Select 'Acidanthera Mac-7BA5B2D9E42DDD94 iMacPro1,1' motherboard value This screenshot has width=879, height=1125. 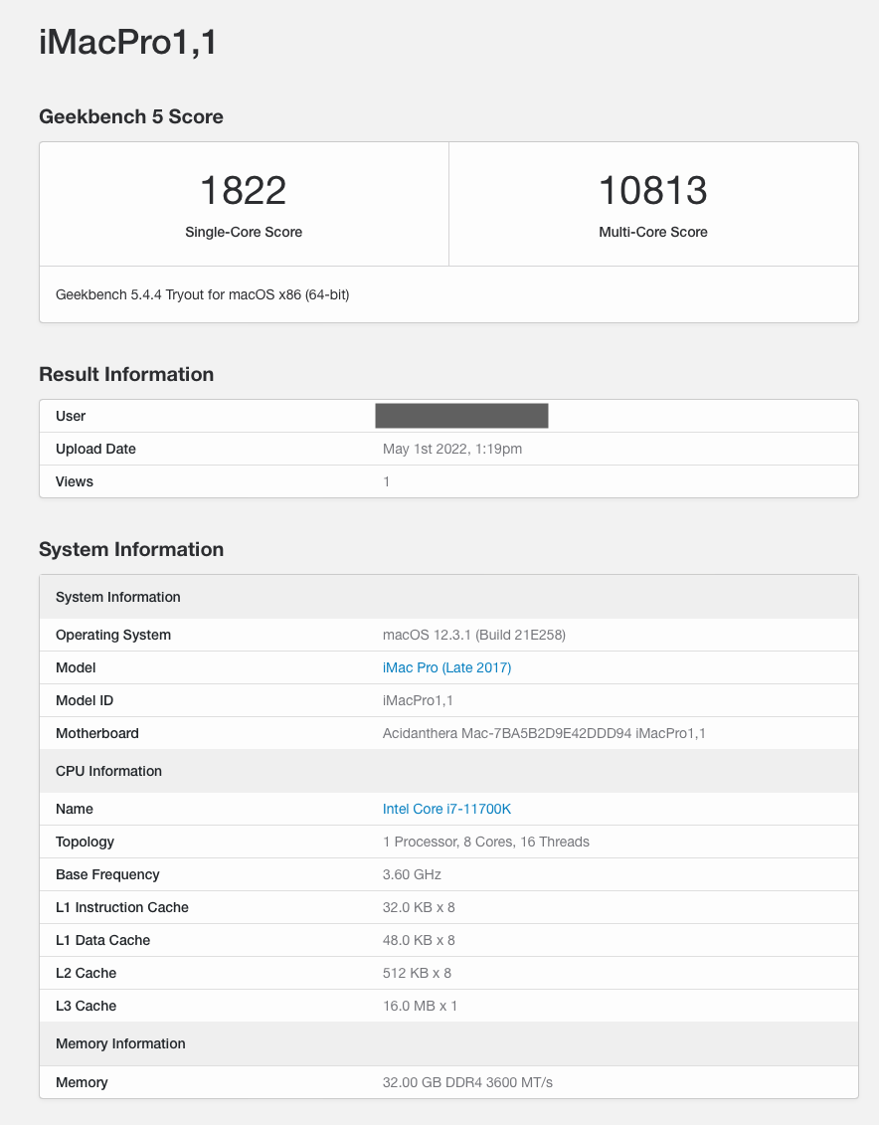click(x=544, y=734)
